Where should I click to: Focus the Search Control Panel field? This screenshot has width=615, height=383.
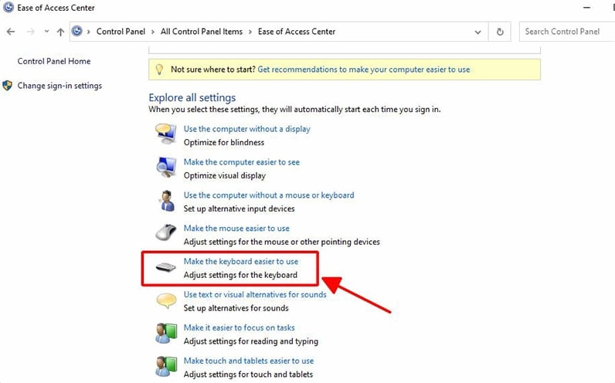click(567, 32)
